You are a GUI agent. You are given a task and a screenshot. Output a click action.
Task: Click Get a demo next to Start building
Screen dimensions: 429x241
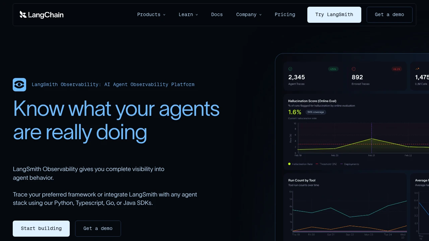coord(98,229)
